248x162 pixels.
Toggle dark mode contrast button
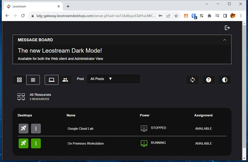pos(225,80)
